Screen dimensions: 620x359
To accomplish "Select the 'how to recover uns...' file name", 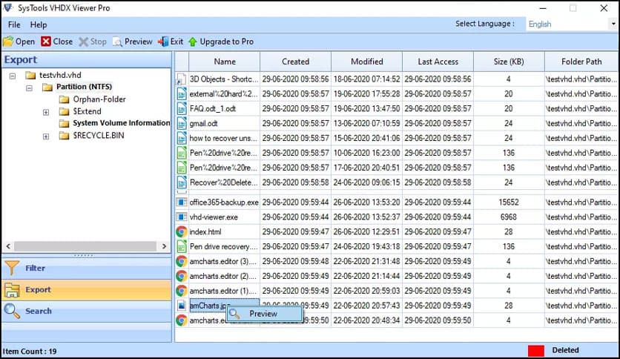I will point(223,138).
